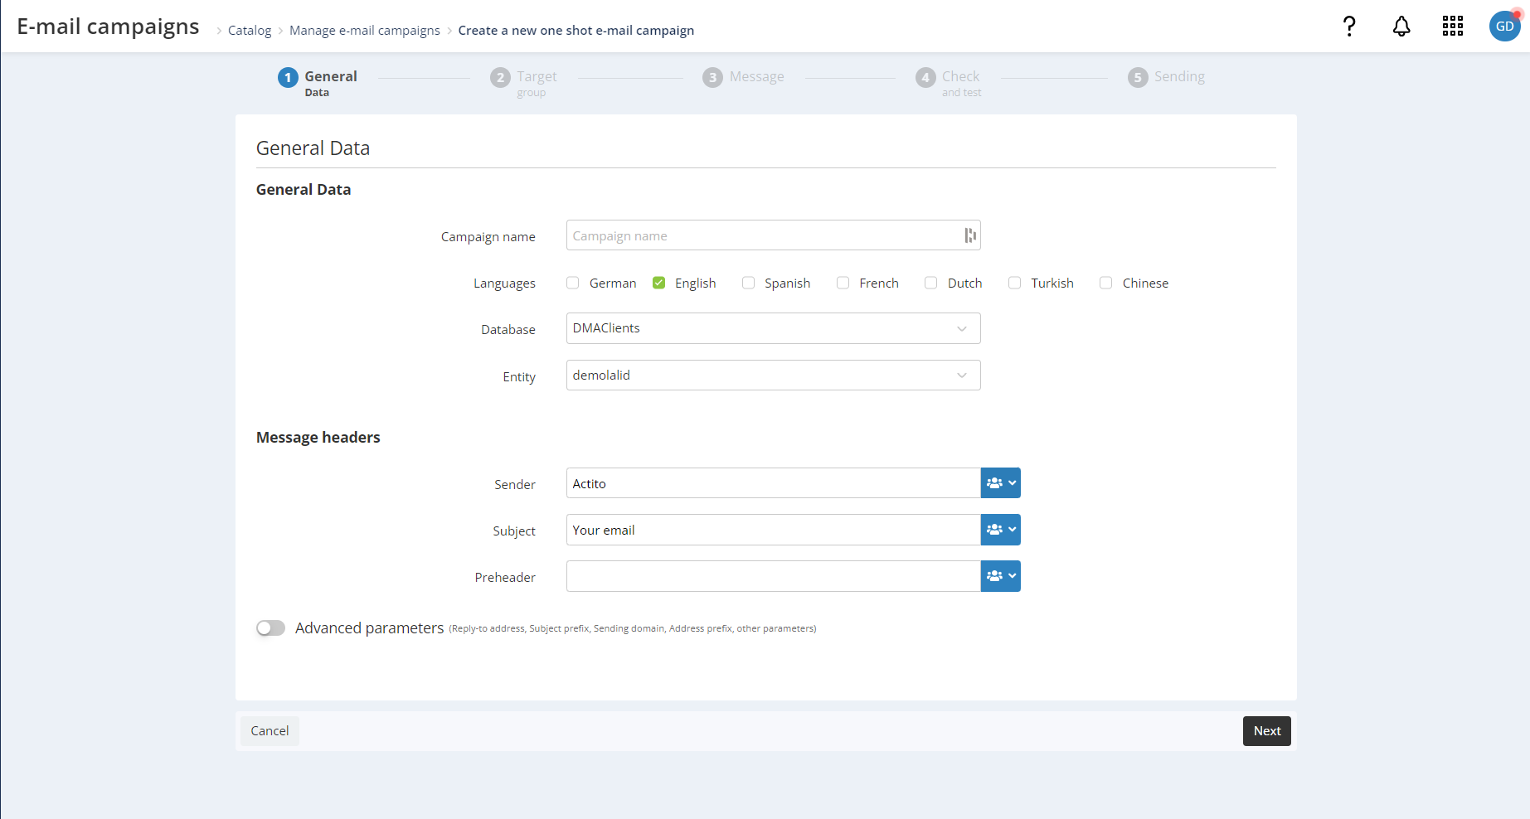Check the Dutch language checkbox
The height and width of the screenshot is (819, 1530).
[x=931, y=283]
